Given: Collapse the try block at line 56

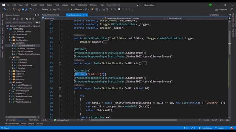Looking at the screenshot, I should pyautogui.click(x=60, y=95).
